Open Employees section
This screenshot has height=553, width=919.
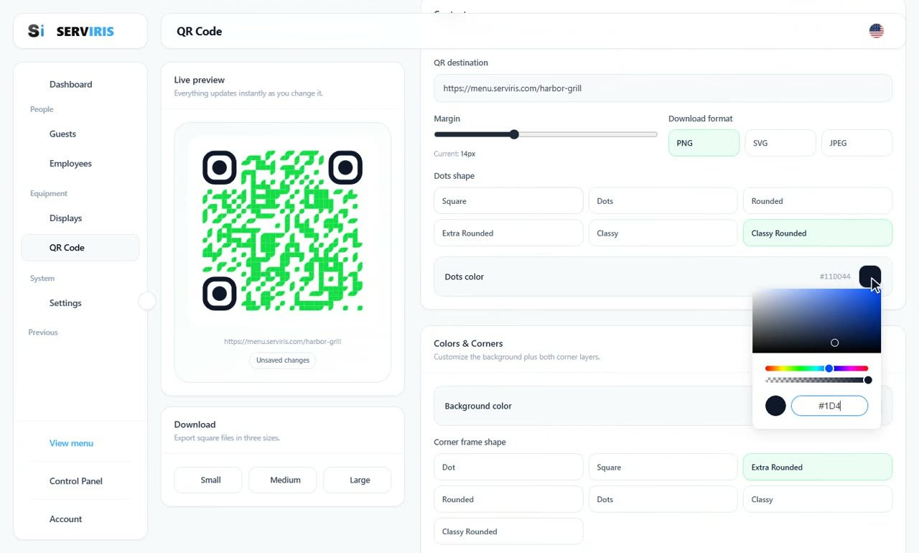click(70, 163)
